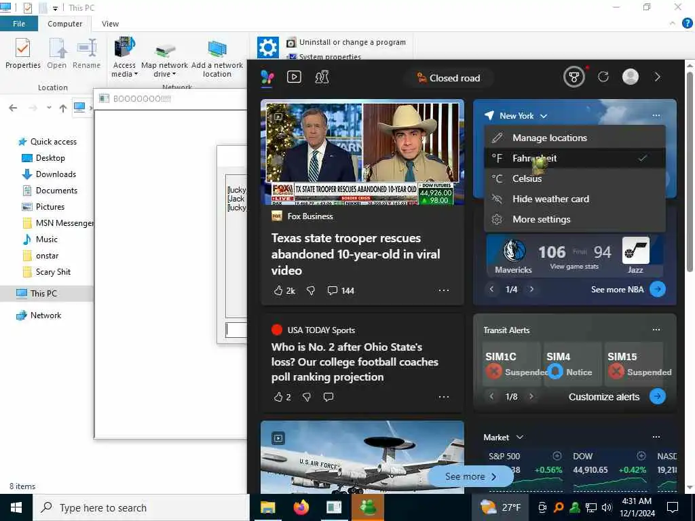This screenshot has width=695, height=521.
Task: Choose Fahrenheit temperature unit
Action: (x=575, y=158)
